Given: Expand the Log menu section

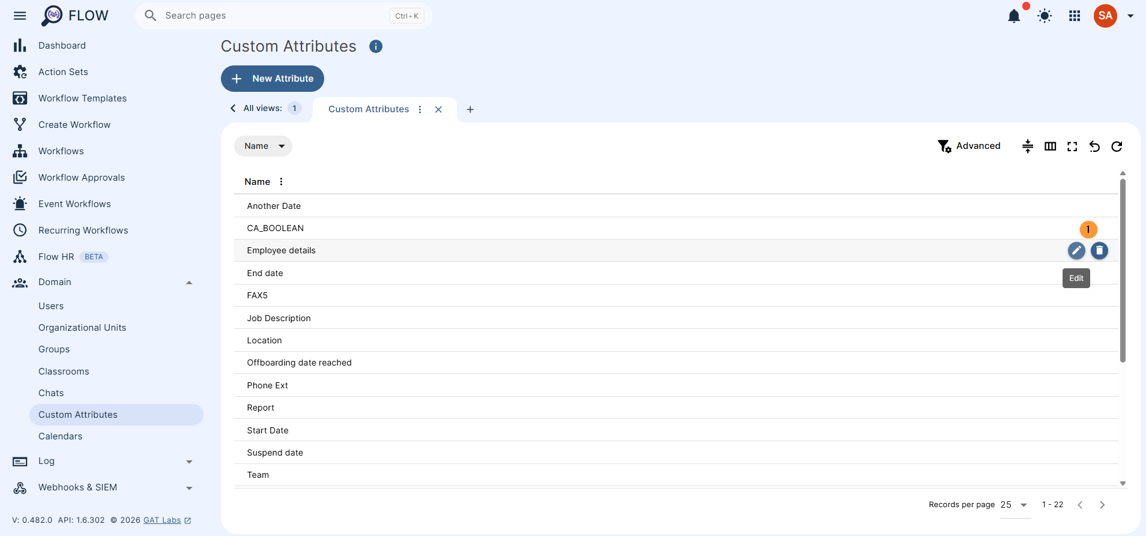Looking at the screenshot, I should pos(189,462).
